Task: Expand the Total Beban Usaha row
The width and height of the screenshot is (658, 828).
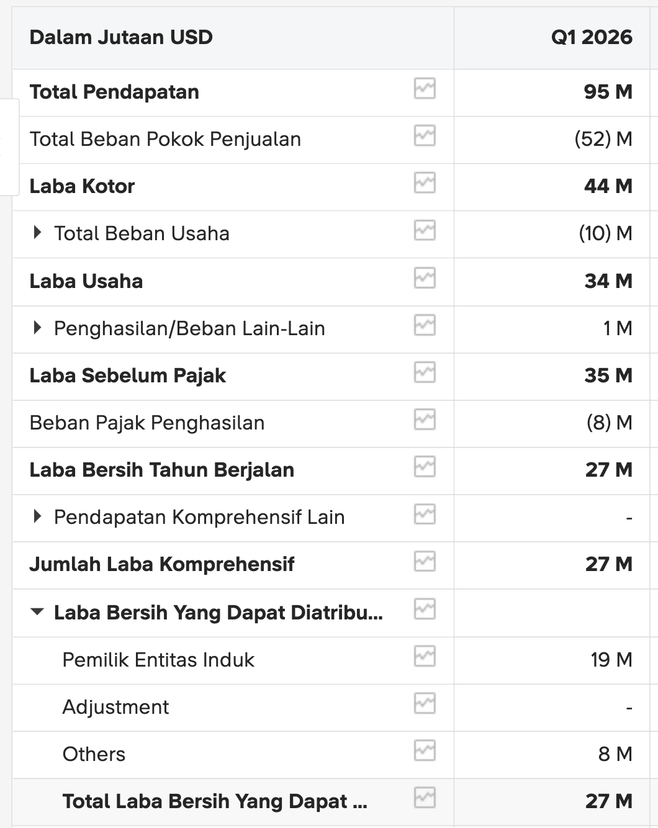Action: (x=37, y=233)
